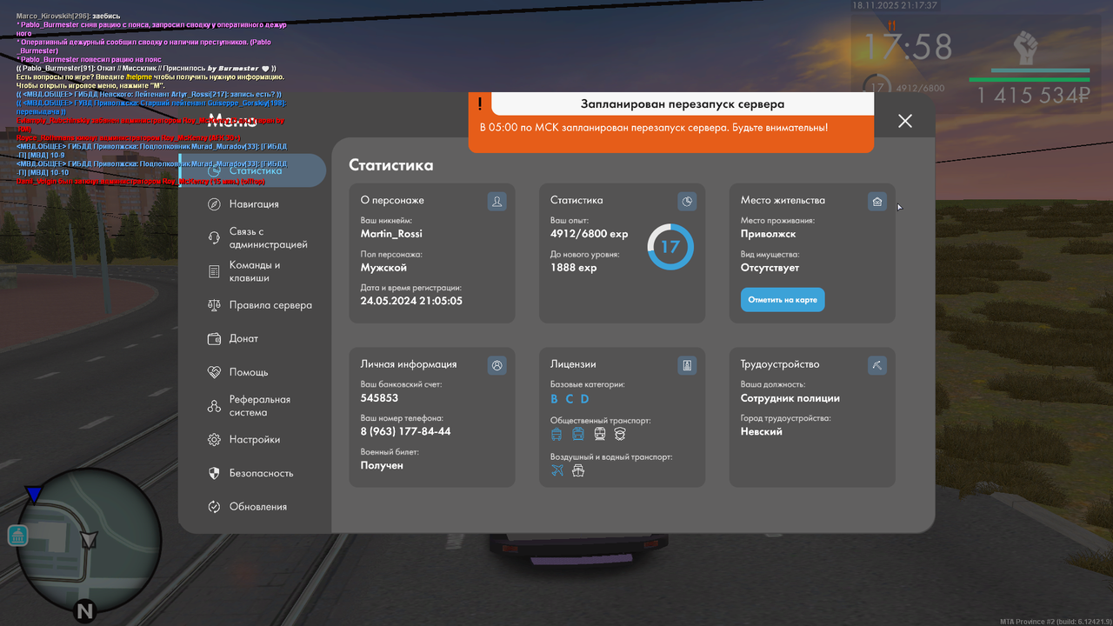The width and height of the screenshot is (1113, 626).
Task: Click the category B license letter
Action: click(554, 399)
